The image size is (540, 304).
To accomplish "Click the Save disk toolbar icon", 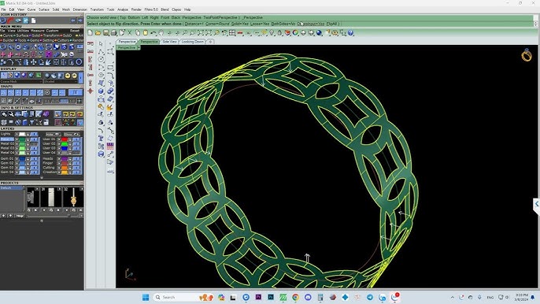I will coord(105,33).
